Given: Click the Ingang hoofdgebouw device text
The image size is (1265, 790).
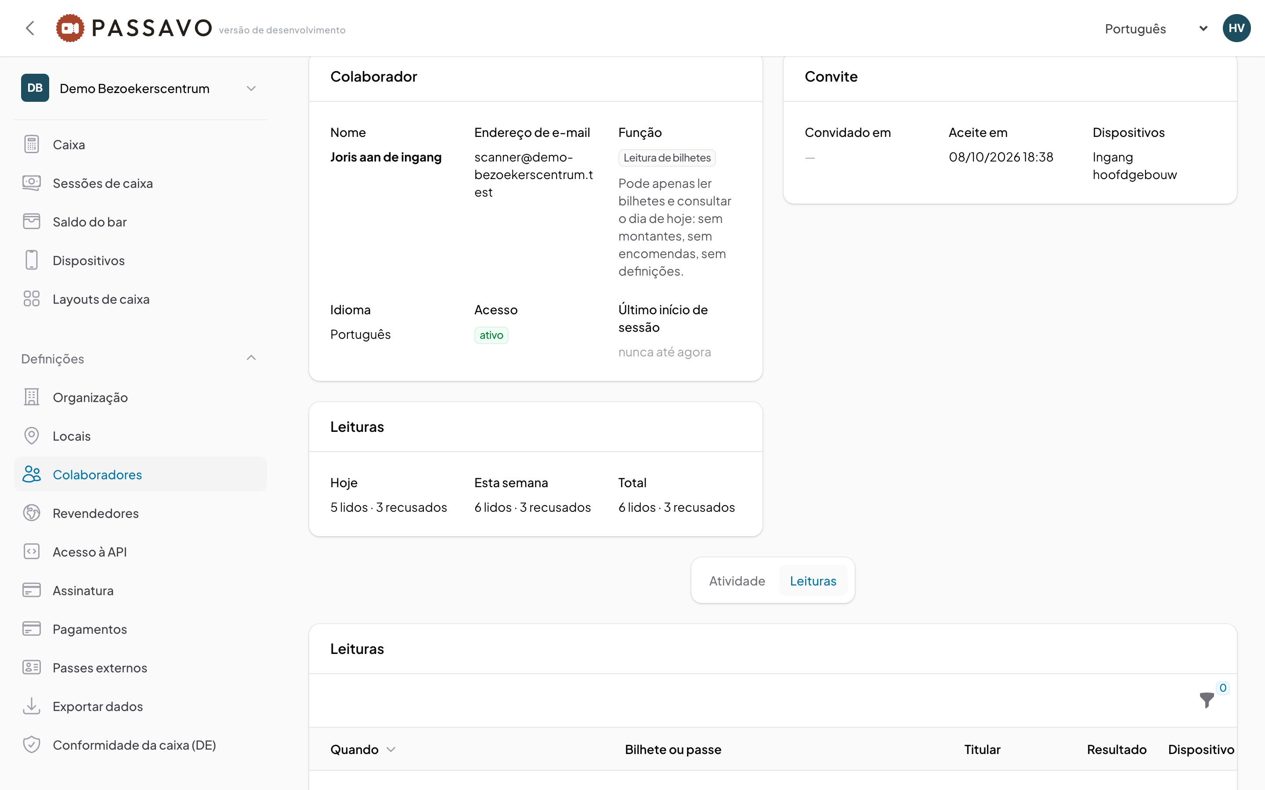Looking at the screenshot, I should click(1134, 166).
